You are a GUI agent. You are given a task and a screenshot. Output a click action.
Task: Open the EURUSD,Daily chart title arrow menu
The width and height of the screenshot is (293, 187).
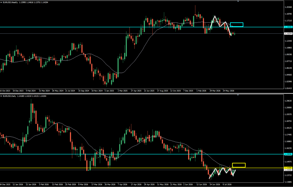click(x=1, y=96)
